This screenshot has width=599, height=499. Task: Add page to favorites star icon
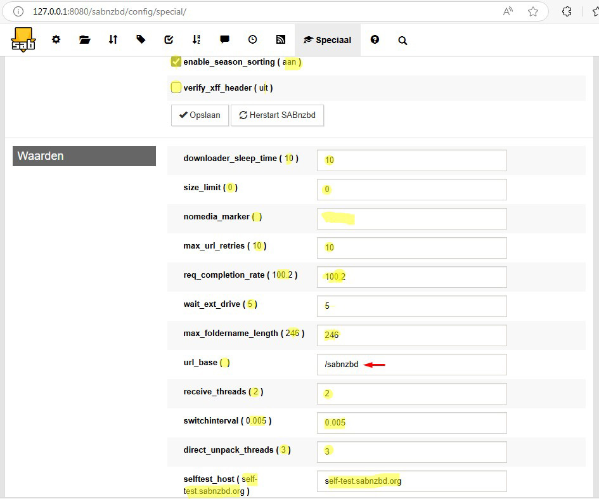coord(533,11)
